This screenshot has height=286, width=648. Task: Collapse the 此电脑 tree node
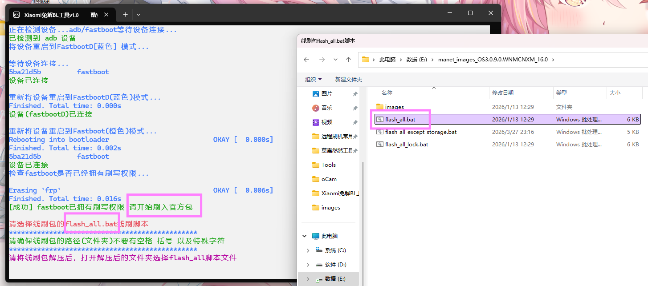pyautogui.click(x=305, y=236)
